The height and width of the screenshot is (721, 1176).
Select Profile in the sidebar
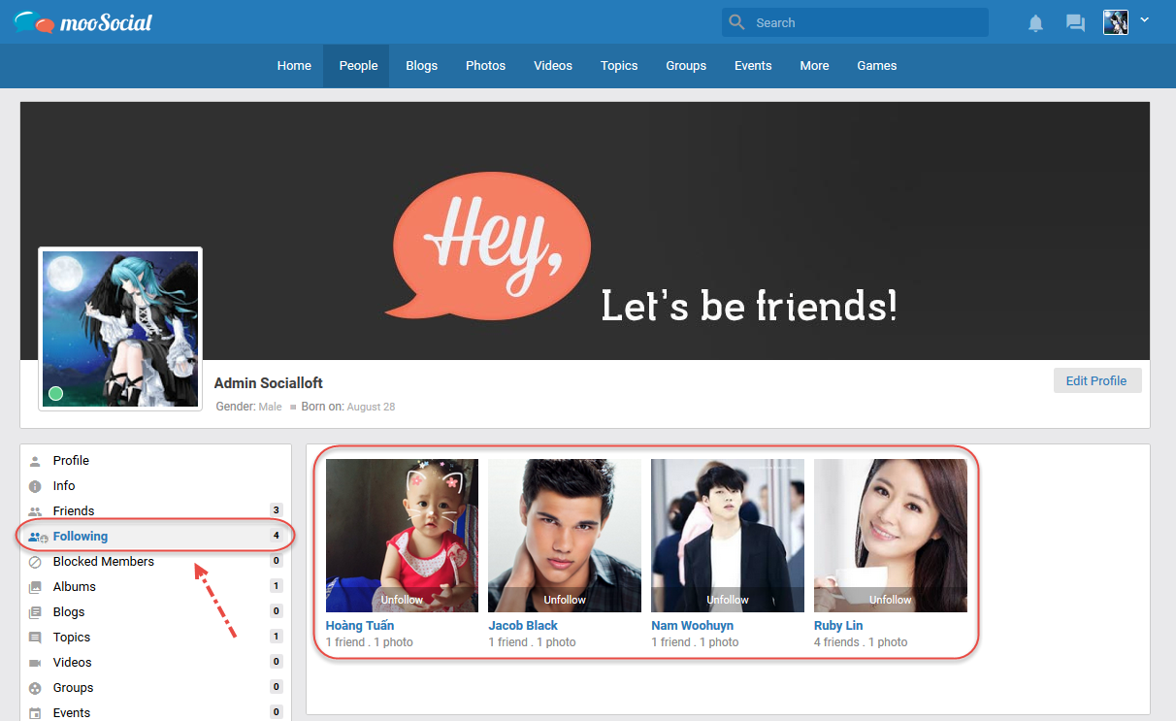point(71,461)
